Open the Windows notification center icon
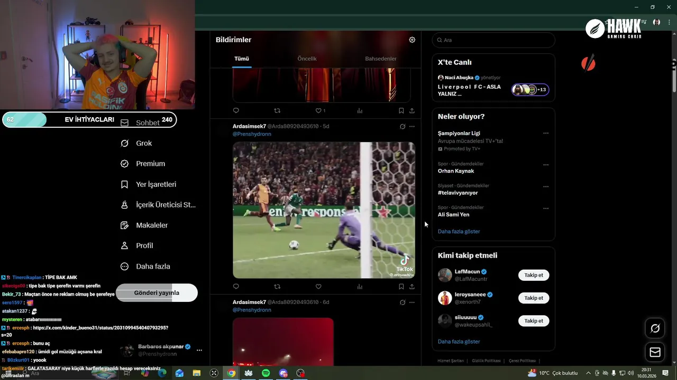Image resolution: width=677 pixels, height=380 pixels. click(x=666, y=373)
